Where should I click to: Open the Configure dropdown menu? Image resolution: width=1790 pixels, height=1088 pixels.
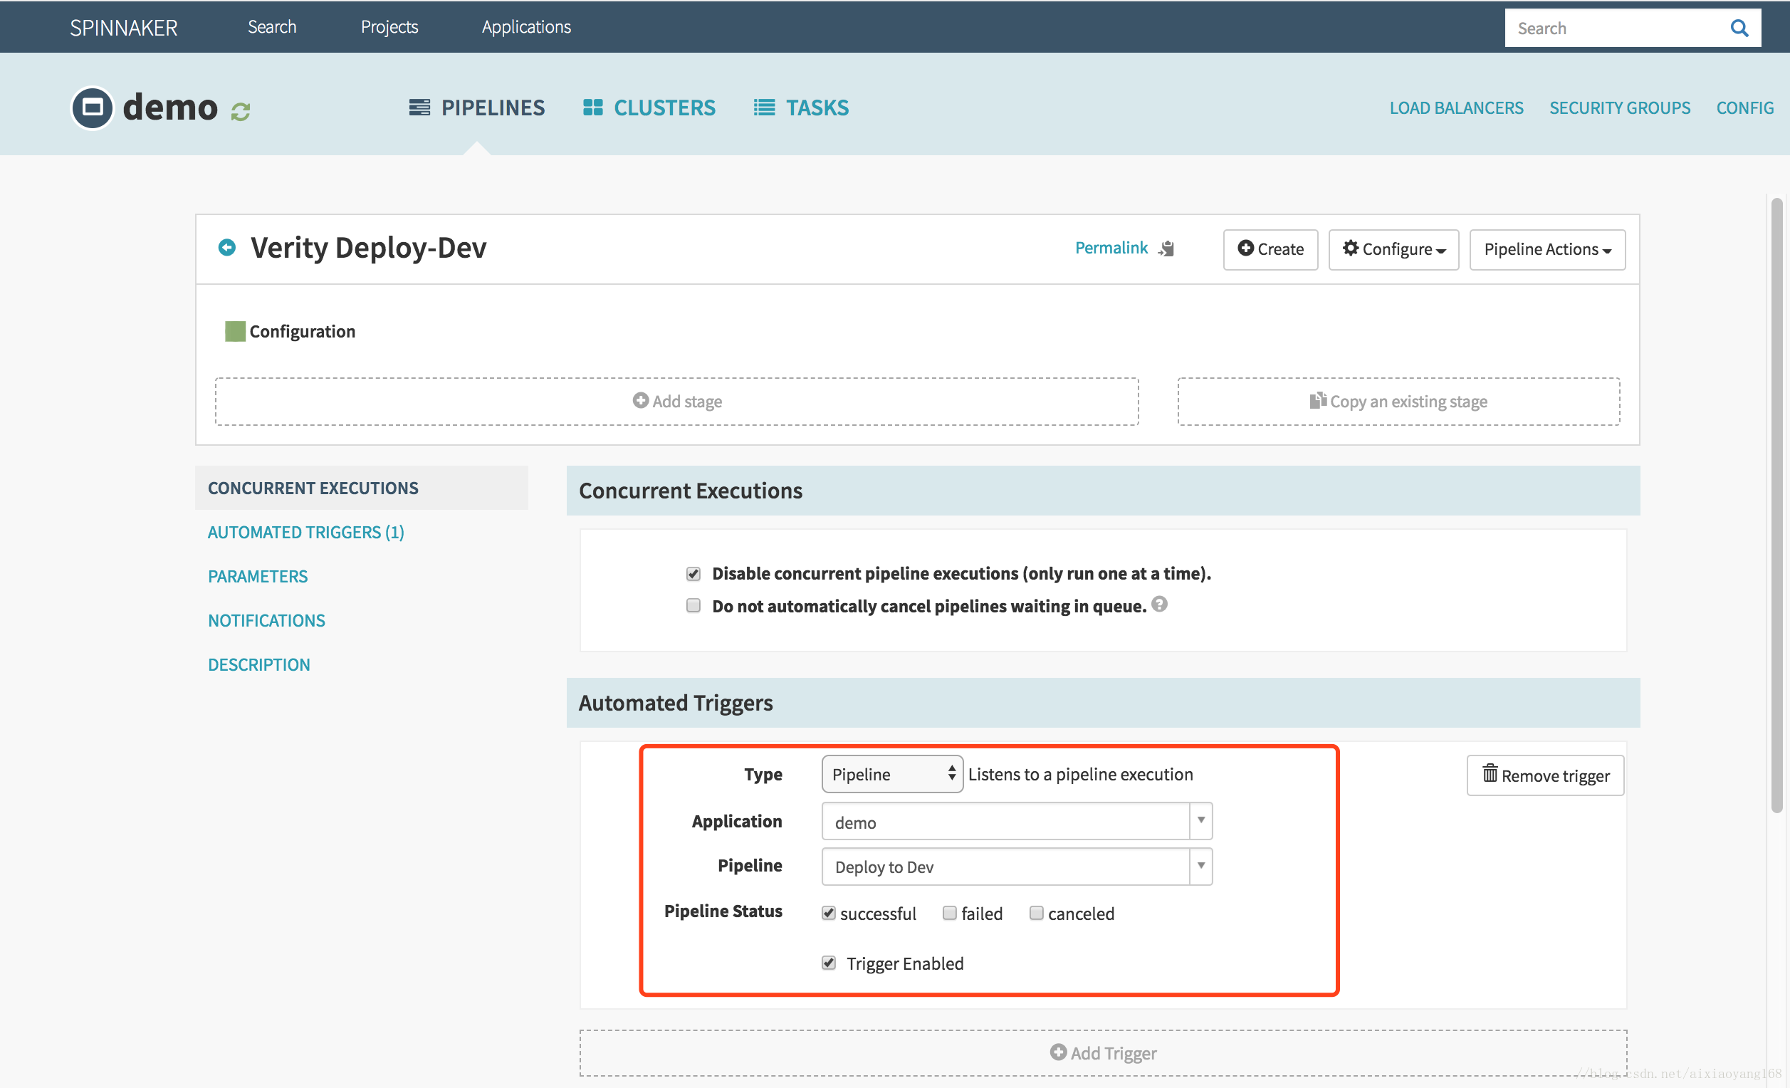(1393, 249)
